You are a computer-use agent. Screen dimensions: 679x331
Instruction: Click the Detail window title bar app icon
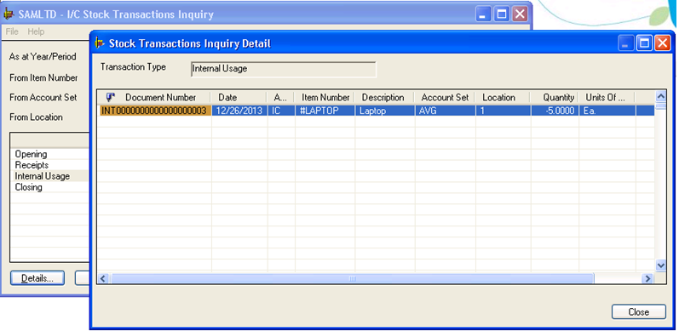pyautogui.click(x=101, y=43)
